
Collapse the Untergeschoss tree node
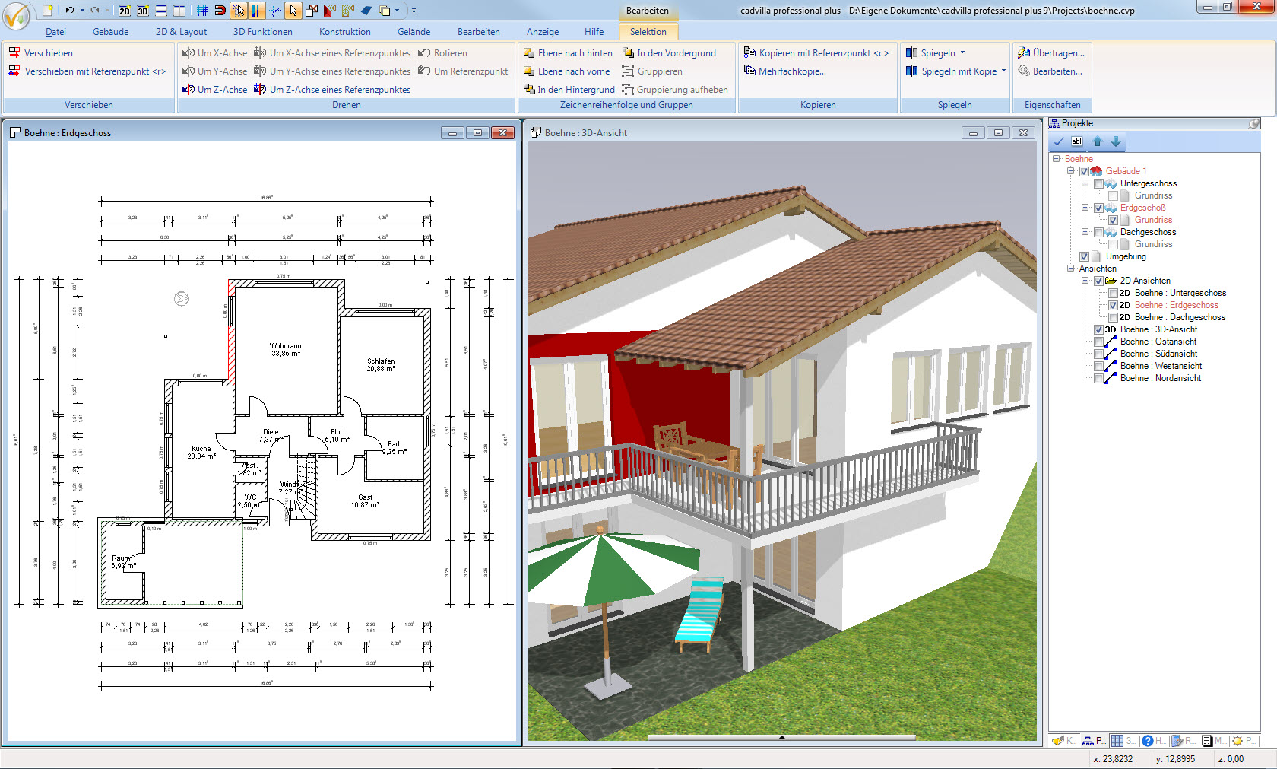(1085, 183)
